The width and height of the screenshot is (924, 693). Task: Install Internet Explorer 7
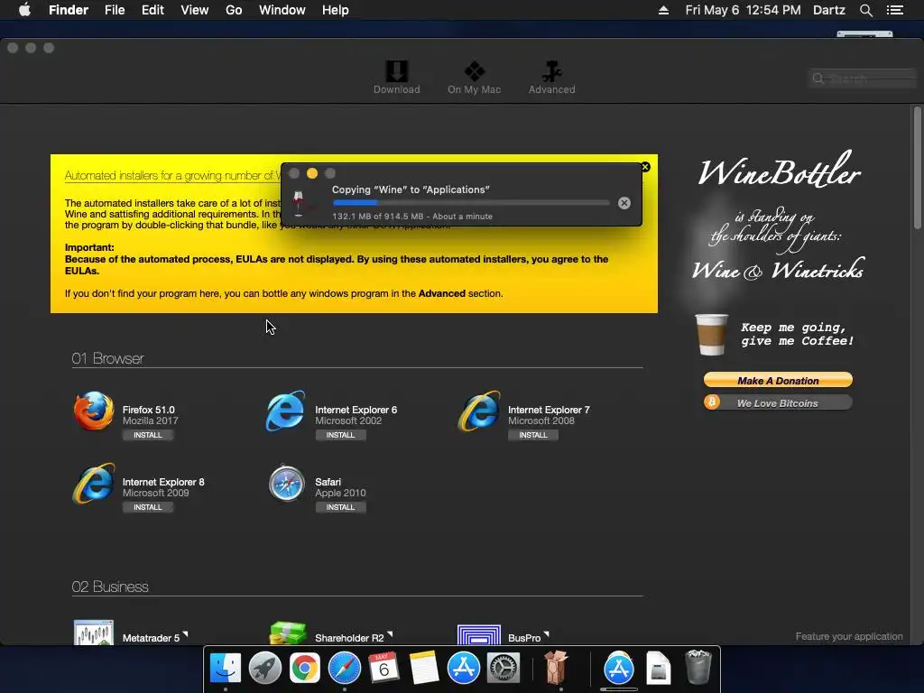click(x=533, y=435)
